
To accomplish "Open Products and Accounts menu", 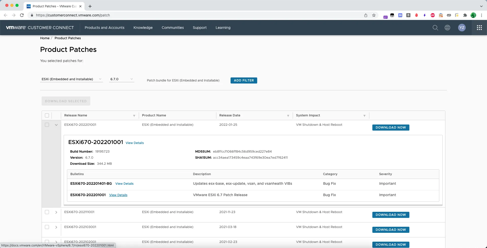I will point(105,28).
